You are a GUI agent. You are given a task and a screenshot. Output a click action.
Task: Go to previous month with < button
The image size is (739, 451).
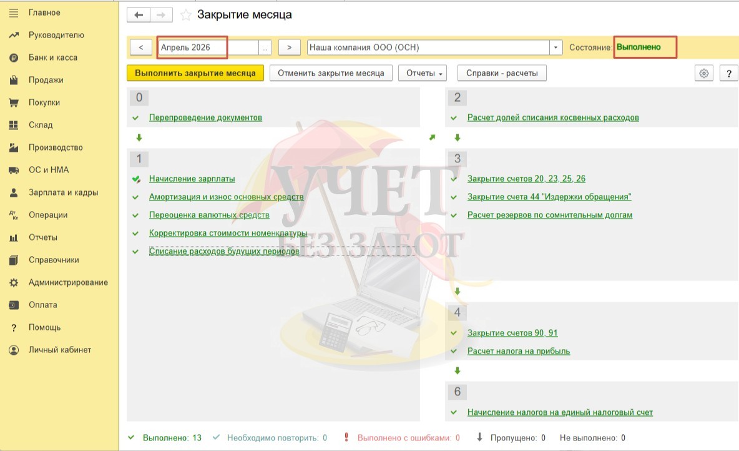[x=141, y=47]
